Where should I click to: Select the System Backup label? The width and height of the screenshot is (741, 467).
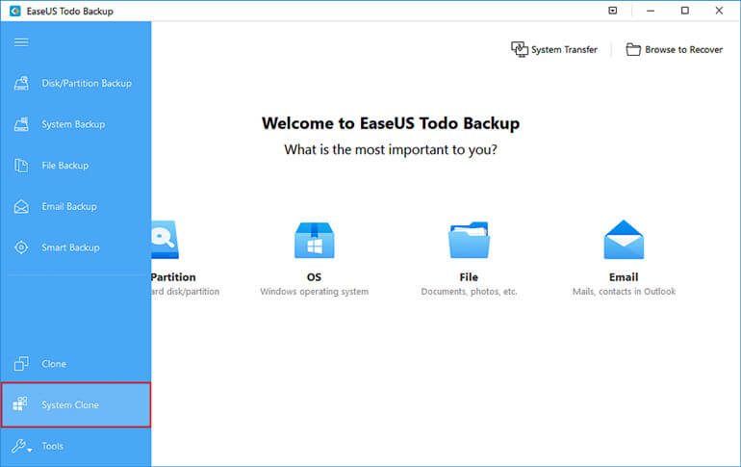(x=73, y=124)
